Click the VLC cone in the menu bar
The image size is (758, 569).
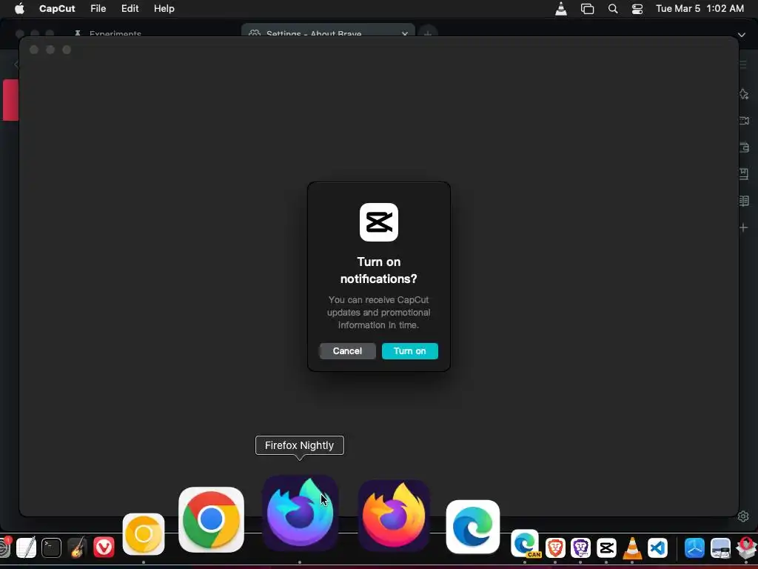(x=561, y=9)
